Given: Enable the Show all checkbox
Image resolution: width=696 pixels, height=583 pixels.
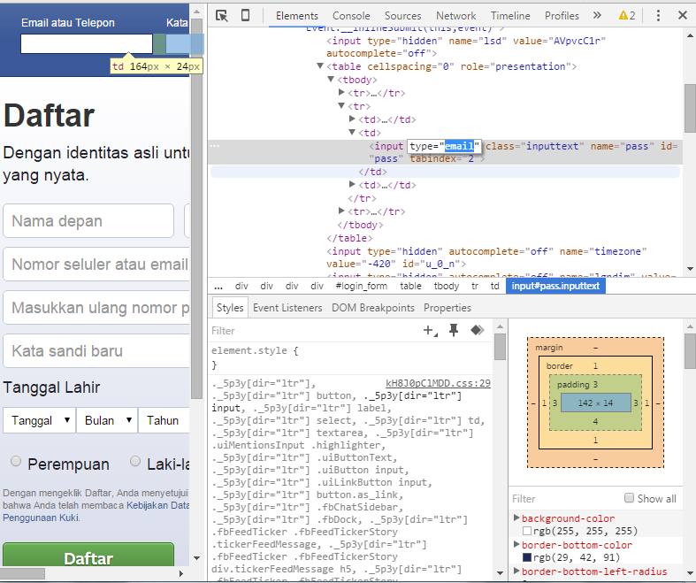Looking at the screenshot, I should (x=630, y=498).
